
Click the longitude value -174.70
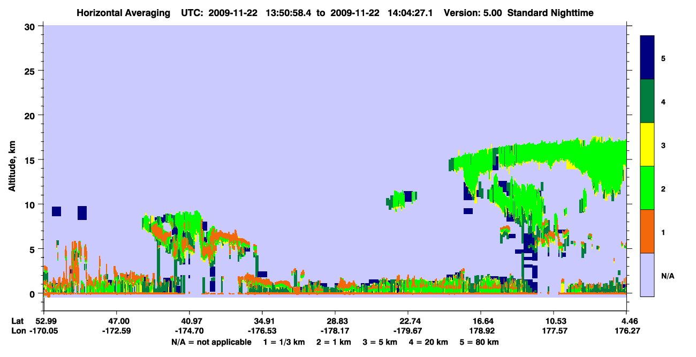click(x=189, y=331)
